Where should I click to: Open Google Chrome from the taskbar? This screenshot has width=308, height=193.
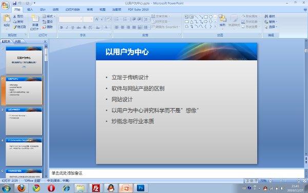pyautogui.click(x=36, y=188)
